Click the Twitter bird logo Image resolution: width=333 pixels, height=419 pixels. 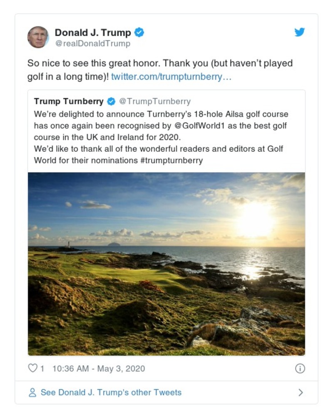[300, 32]
